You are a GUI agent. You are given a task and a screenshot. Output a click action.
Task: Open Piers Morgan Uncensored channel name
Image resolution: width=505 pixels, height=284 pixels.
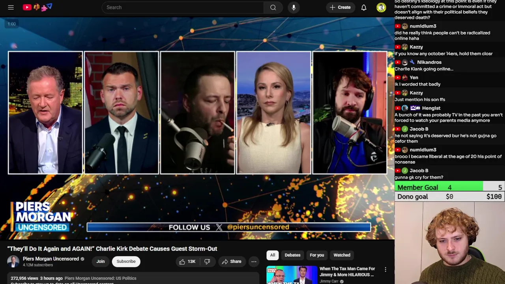point(51,259)
